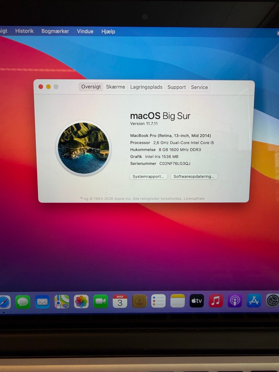Open the Licensaftale link
279x372 pixels.
tap(194, 198)
